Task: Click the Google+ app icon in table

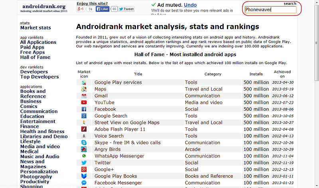Action: click(84, 169)
